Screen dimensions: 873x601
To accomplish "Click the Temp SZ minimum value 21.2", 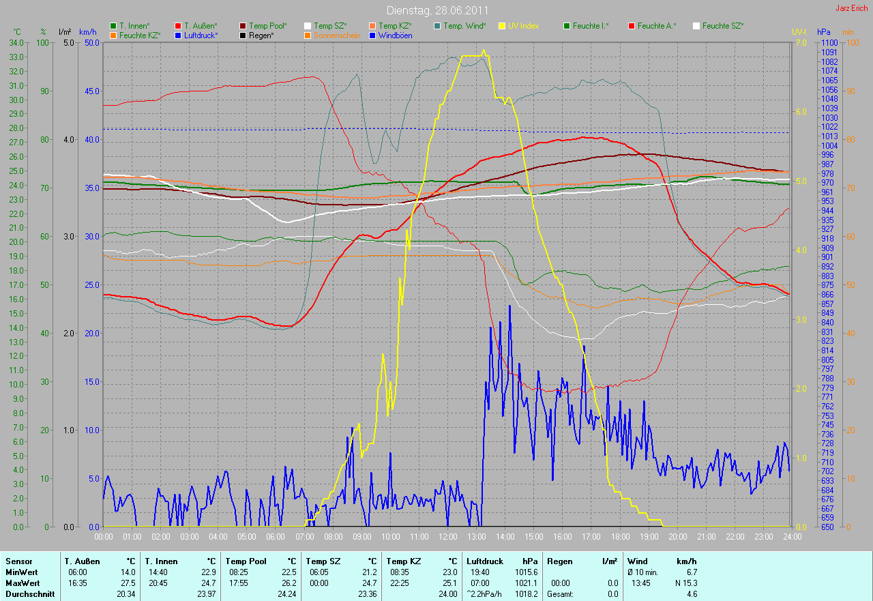I will [x=369, y=572].
